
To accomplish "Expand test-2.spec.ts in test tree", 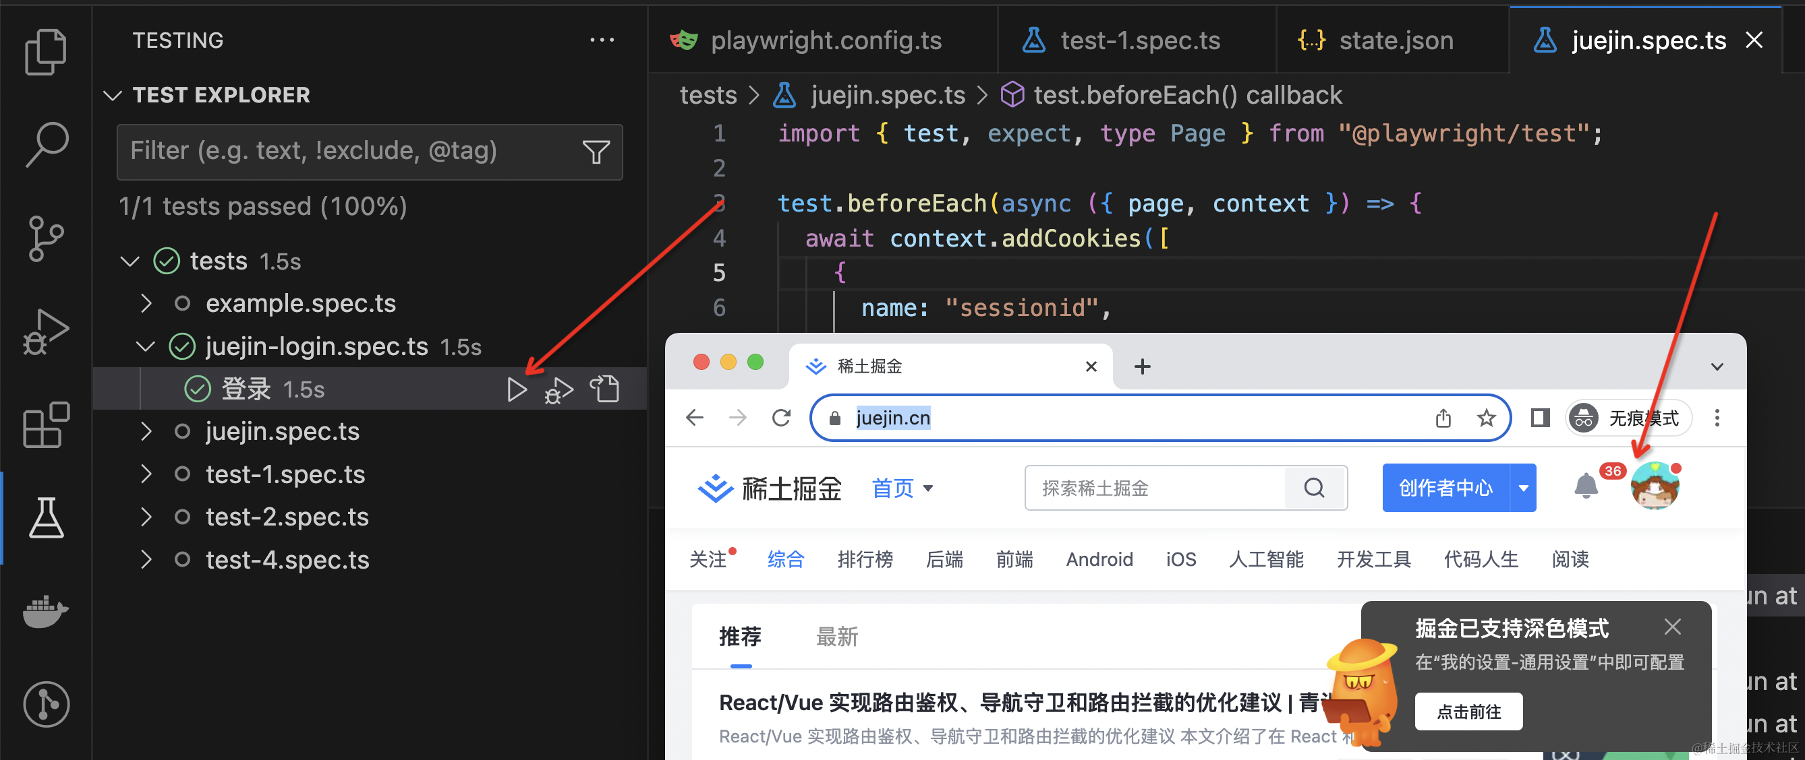I will pos(146,517).
